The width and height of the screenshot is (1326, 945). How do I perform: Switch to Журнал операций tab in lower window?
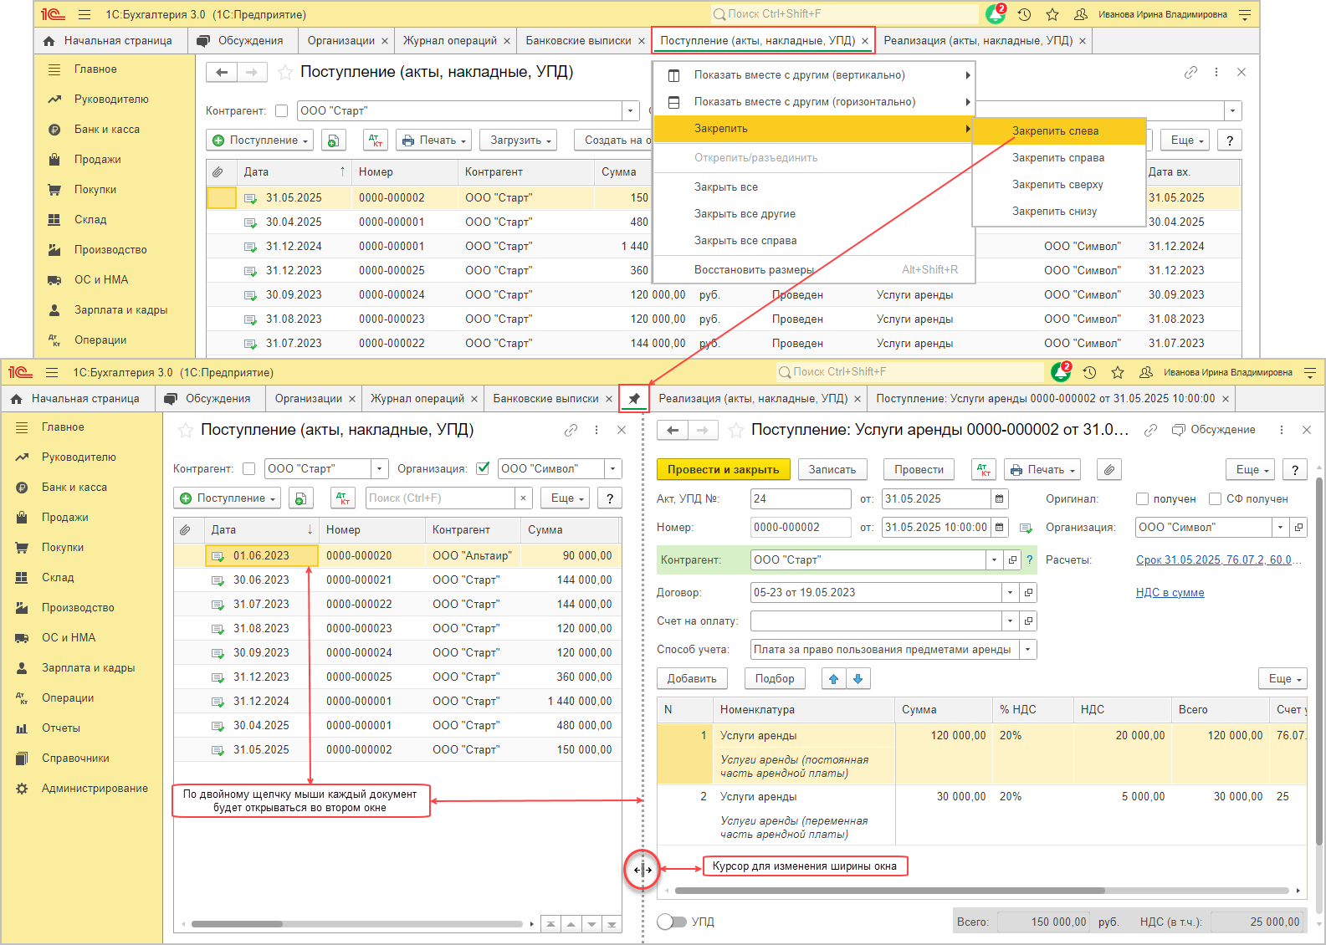pos(417,399)
